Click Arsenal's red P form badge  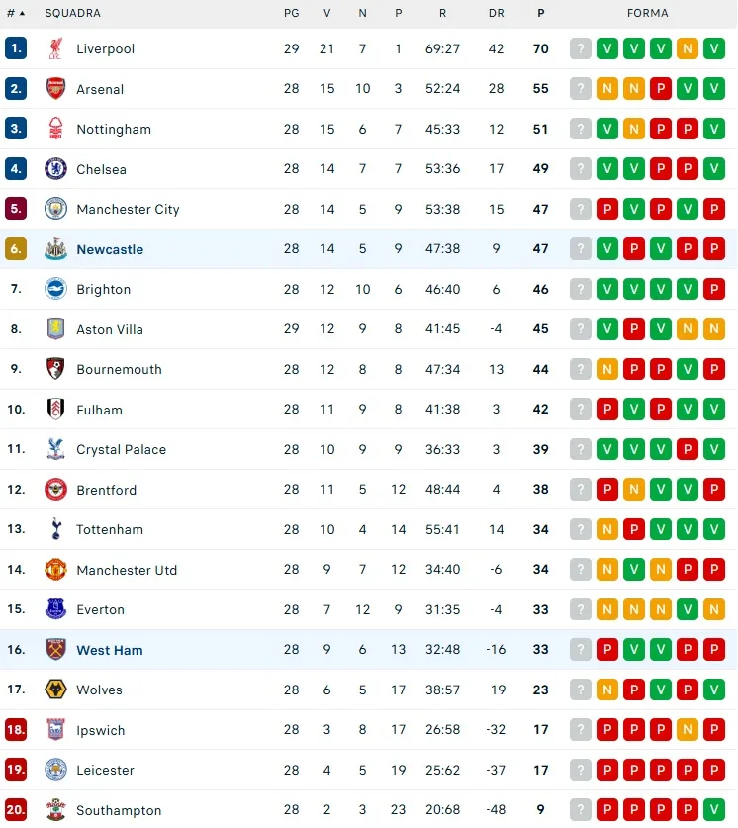click(661, 89)
